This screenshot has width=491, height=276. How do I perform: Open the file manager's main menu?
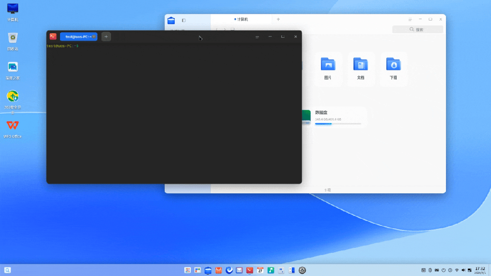click(410, 20)
